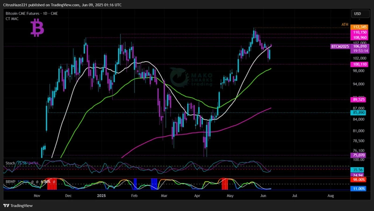Image resolution: width=374 pixels, height=211 pixels.
Task: Click the pink 100,110 price level tag
Action: pyautogui.click(x=358, y=64)
